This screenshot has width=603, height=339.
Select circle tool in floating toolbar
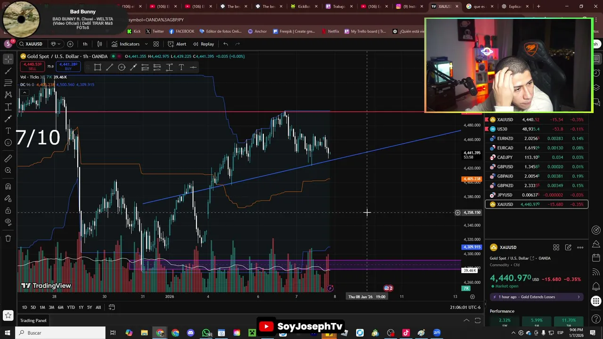pos(122,67)
